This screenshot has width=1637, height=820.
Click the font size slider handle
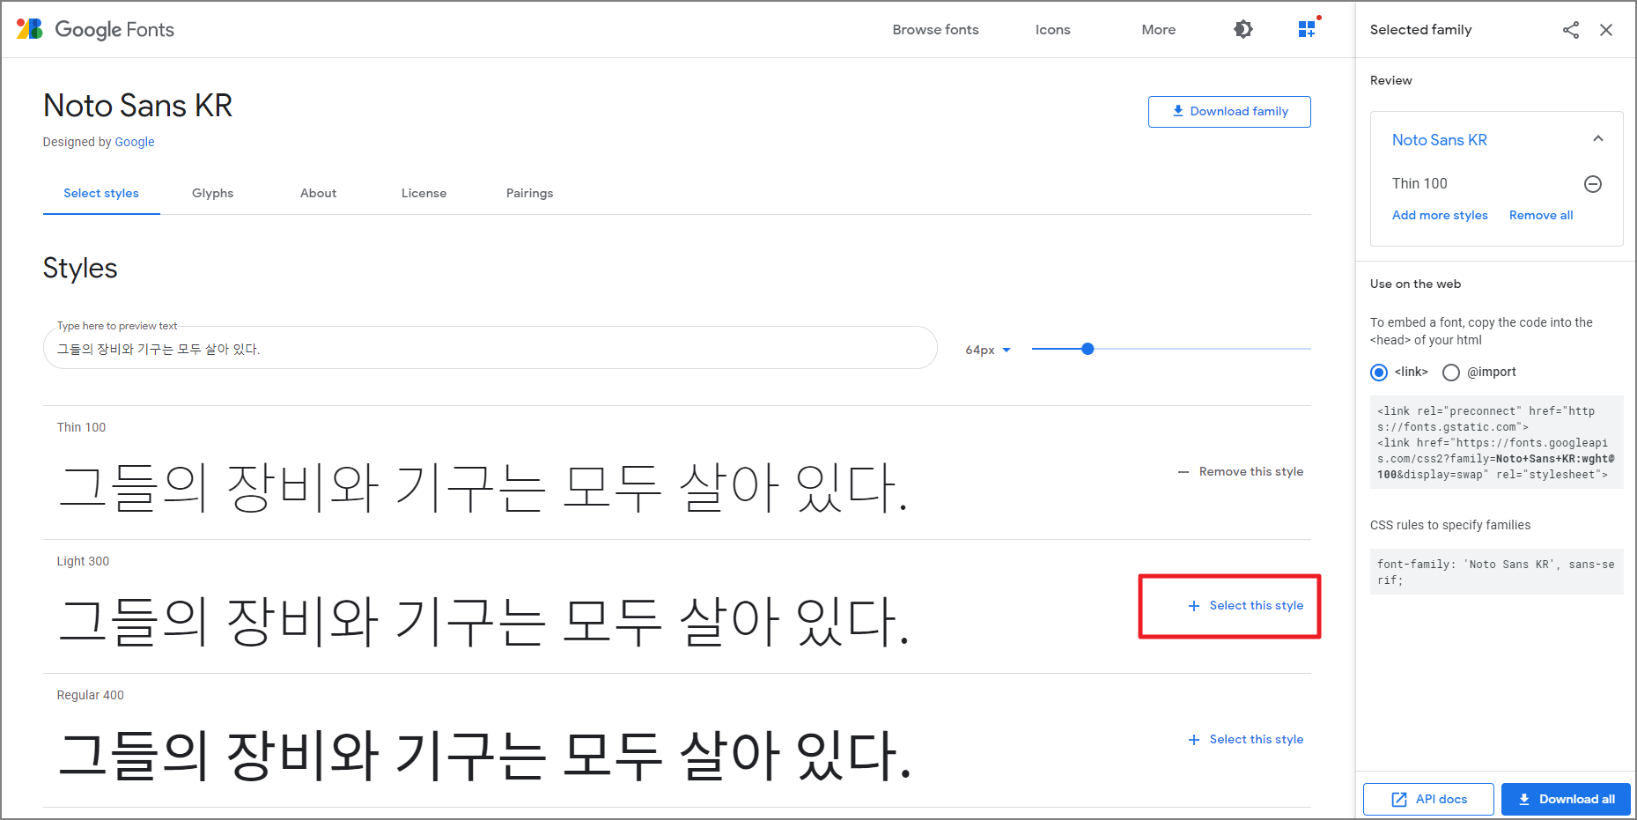[1088, 349]
